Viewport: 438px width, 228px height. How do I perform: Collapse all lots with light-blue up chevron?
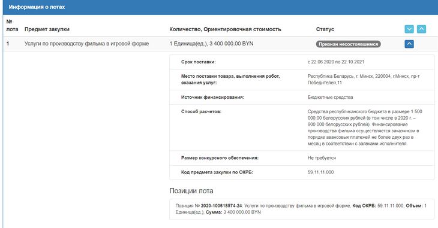tap(422, 29)
